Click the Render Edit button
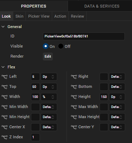Image resolution: width=132 pixels, height=143 pixels. point(48,57)
